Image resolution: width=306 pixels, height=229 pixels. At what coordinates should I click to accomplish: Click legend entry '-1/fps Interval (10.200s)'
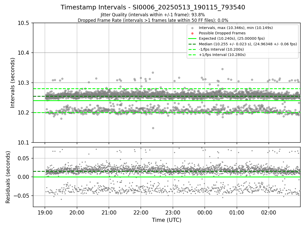click(x=221, y=49)
